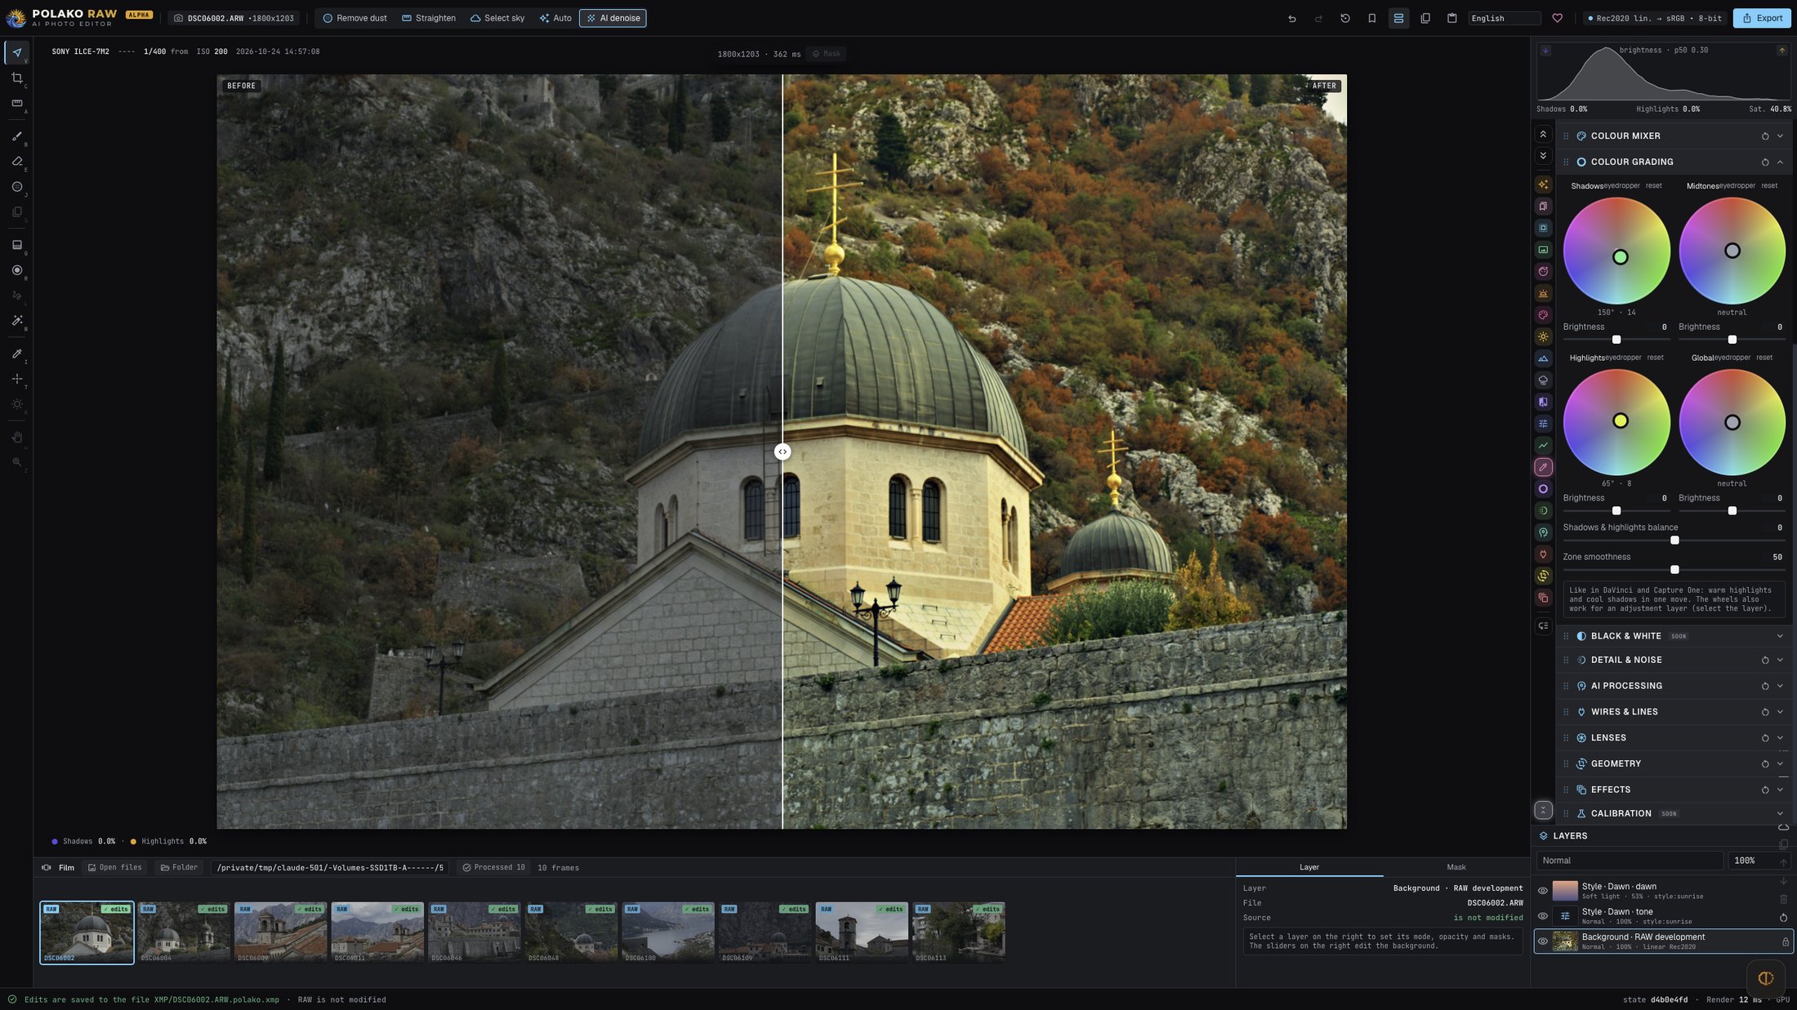Expand the Detail & Noise section

[x=1780, y=661]
